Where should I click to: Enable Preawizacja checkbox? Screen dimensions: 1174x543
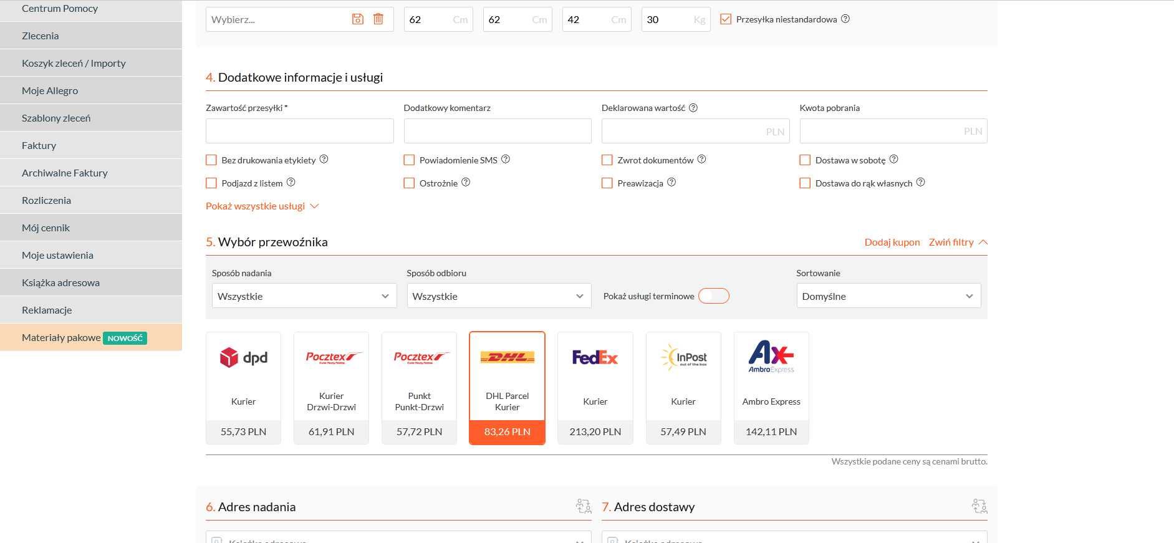tap(607, 183)
